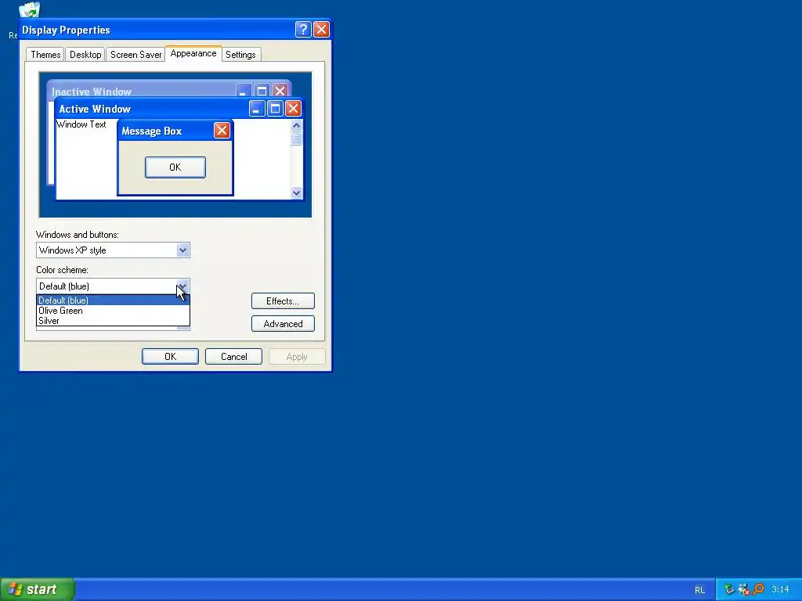The height and width of the screenshot is (601, 802).
Task: Click the Window Text in preview
Action: coord(81,124)
